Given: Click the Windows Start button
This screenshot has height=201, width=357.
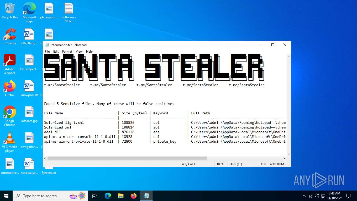Looking at the screenshot, I should point(6,196).
